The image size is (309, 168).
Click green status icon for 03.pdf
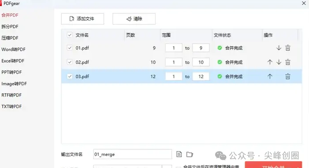[220, 76]
